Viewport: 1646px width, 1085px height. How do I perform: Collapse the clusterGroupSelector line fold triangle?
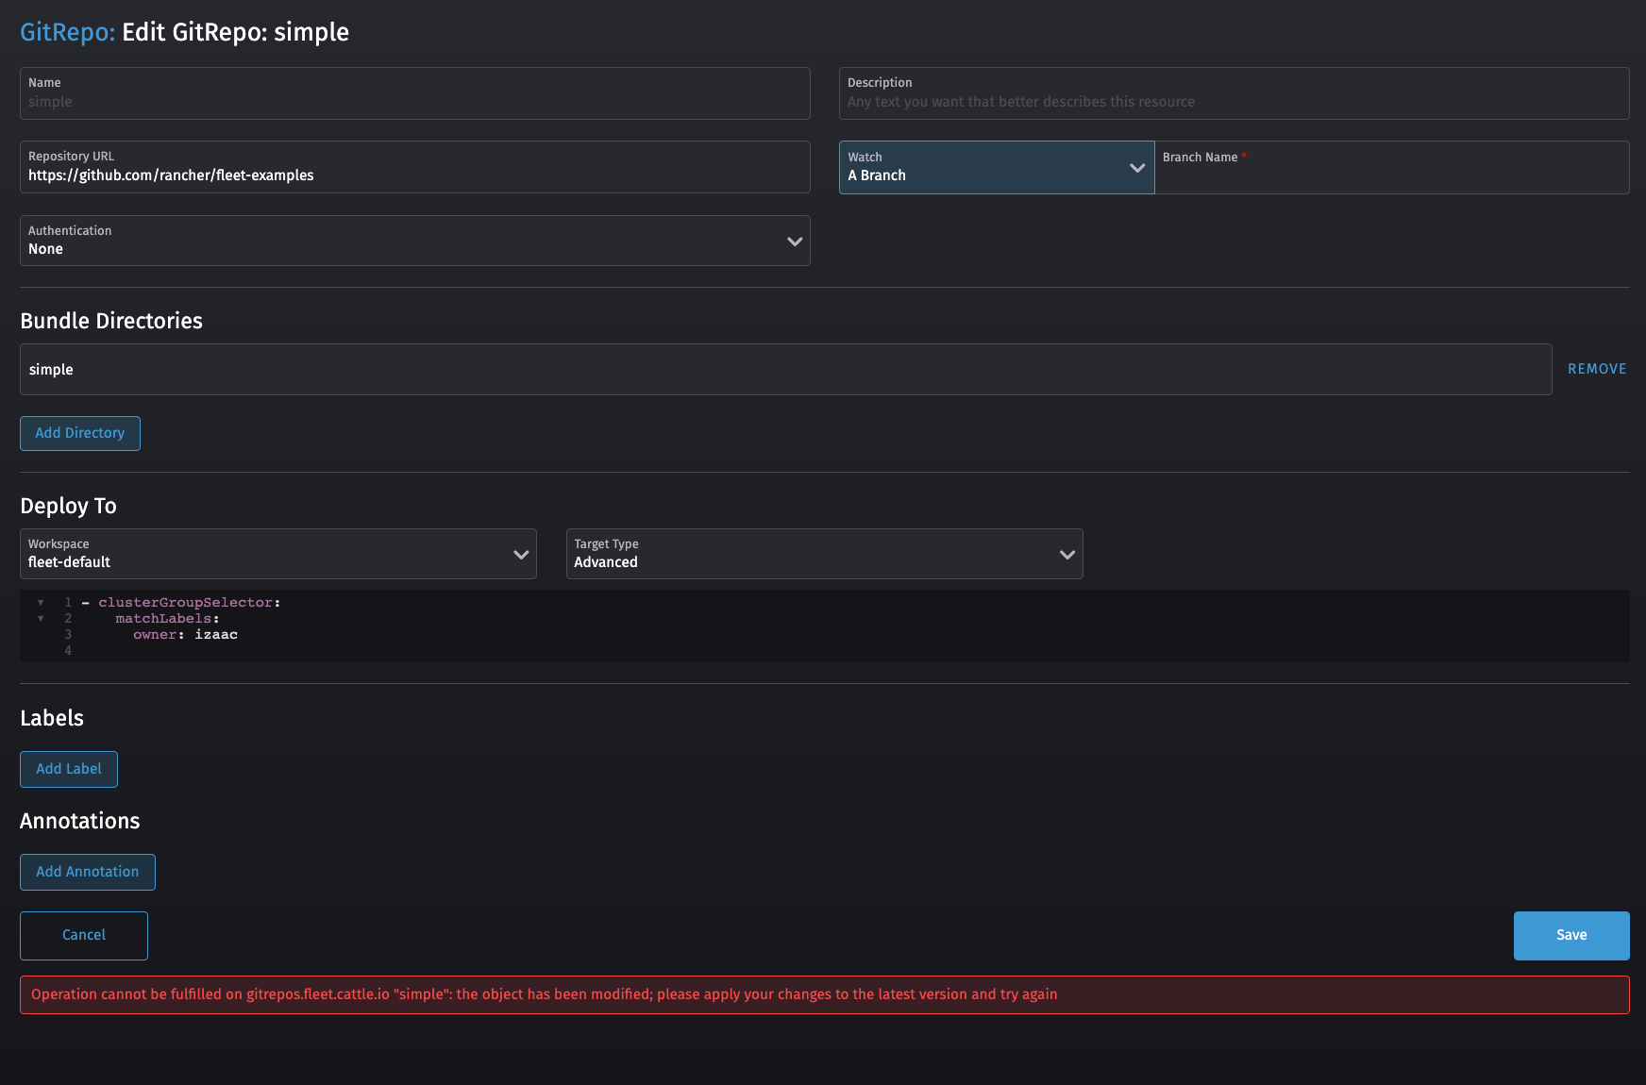coord(40,602)
